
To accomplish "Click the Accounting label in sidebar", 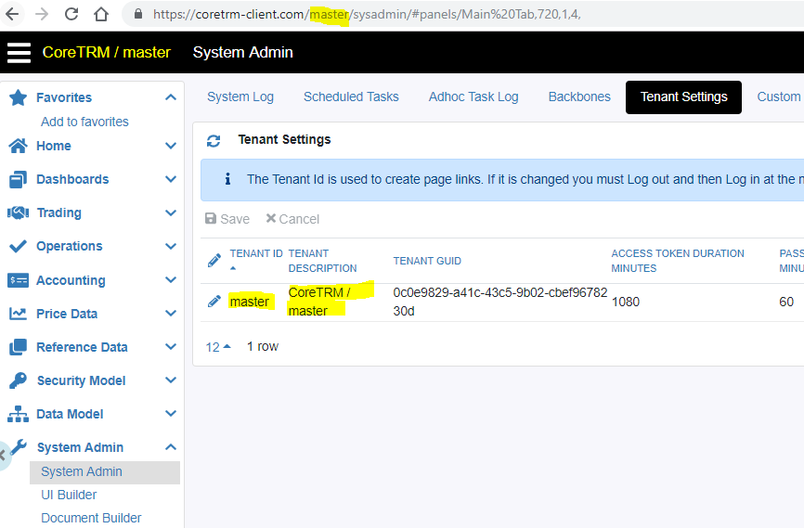I will point(71,280).
